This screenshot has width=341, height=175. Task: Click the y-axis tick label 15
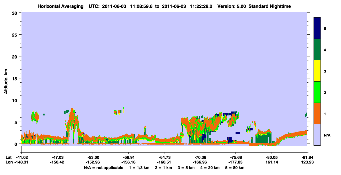coord(15,78)
